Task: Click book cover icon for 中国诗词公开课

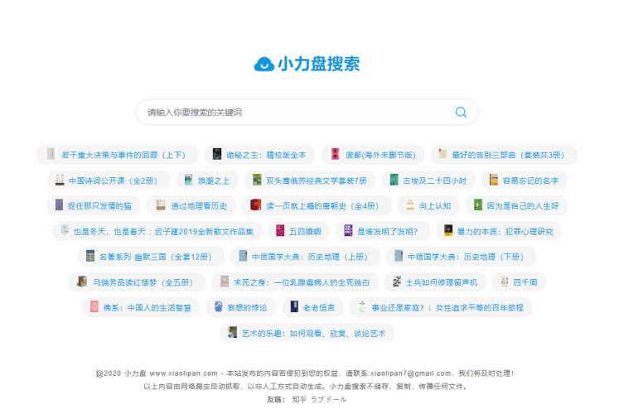Action: [x=60, y=180]
